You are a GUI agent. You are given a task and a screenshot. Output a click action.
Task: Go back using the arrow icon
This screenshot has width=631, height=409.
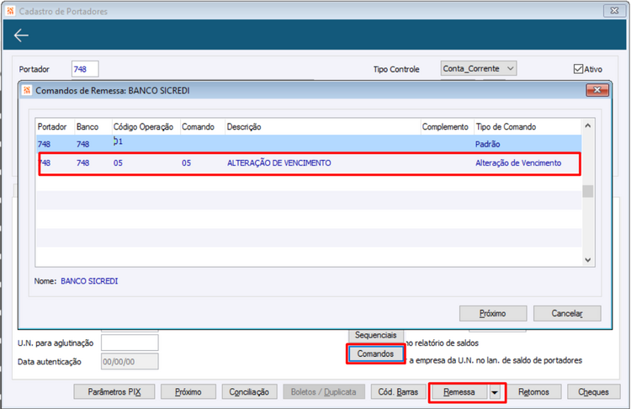coord(21,35)
